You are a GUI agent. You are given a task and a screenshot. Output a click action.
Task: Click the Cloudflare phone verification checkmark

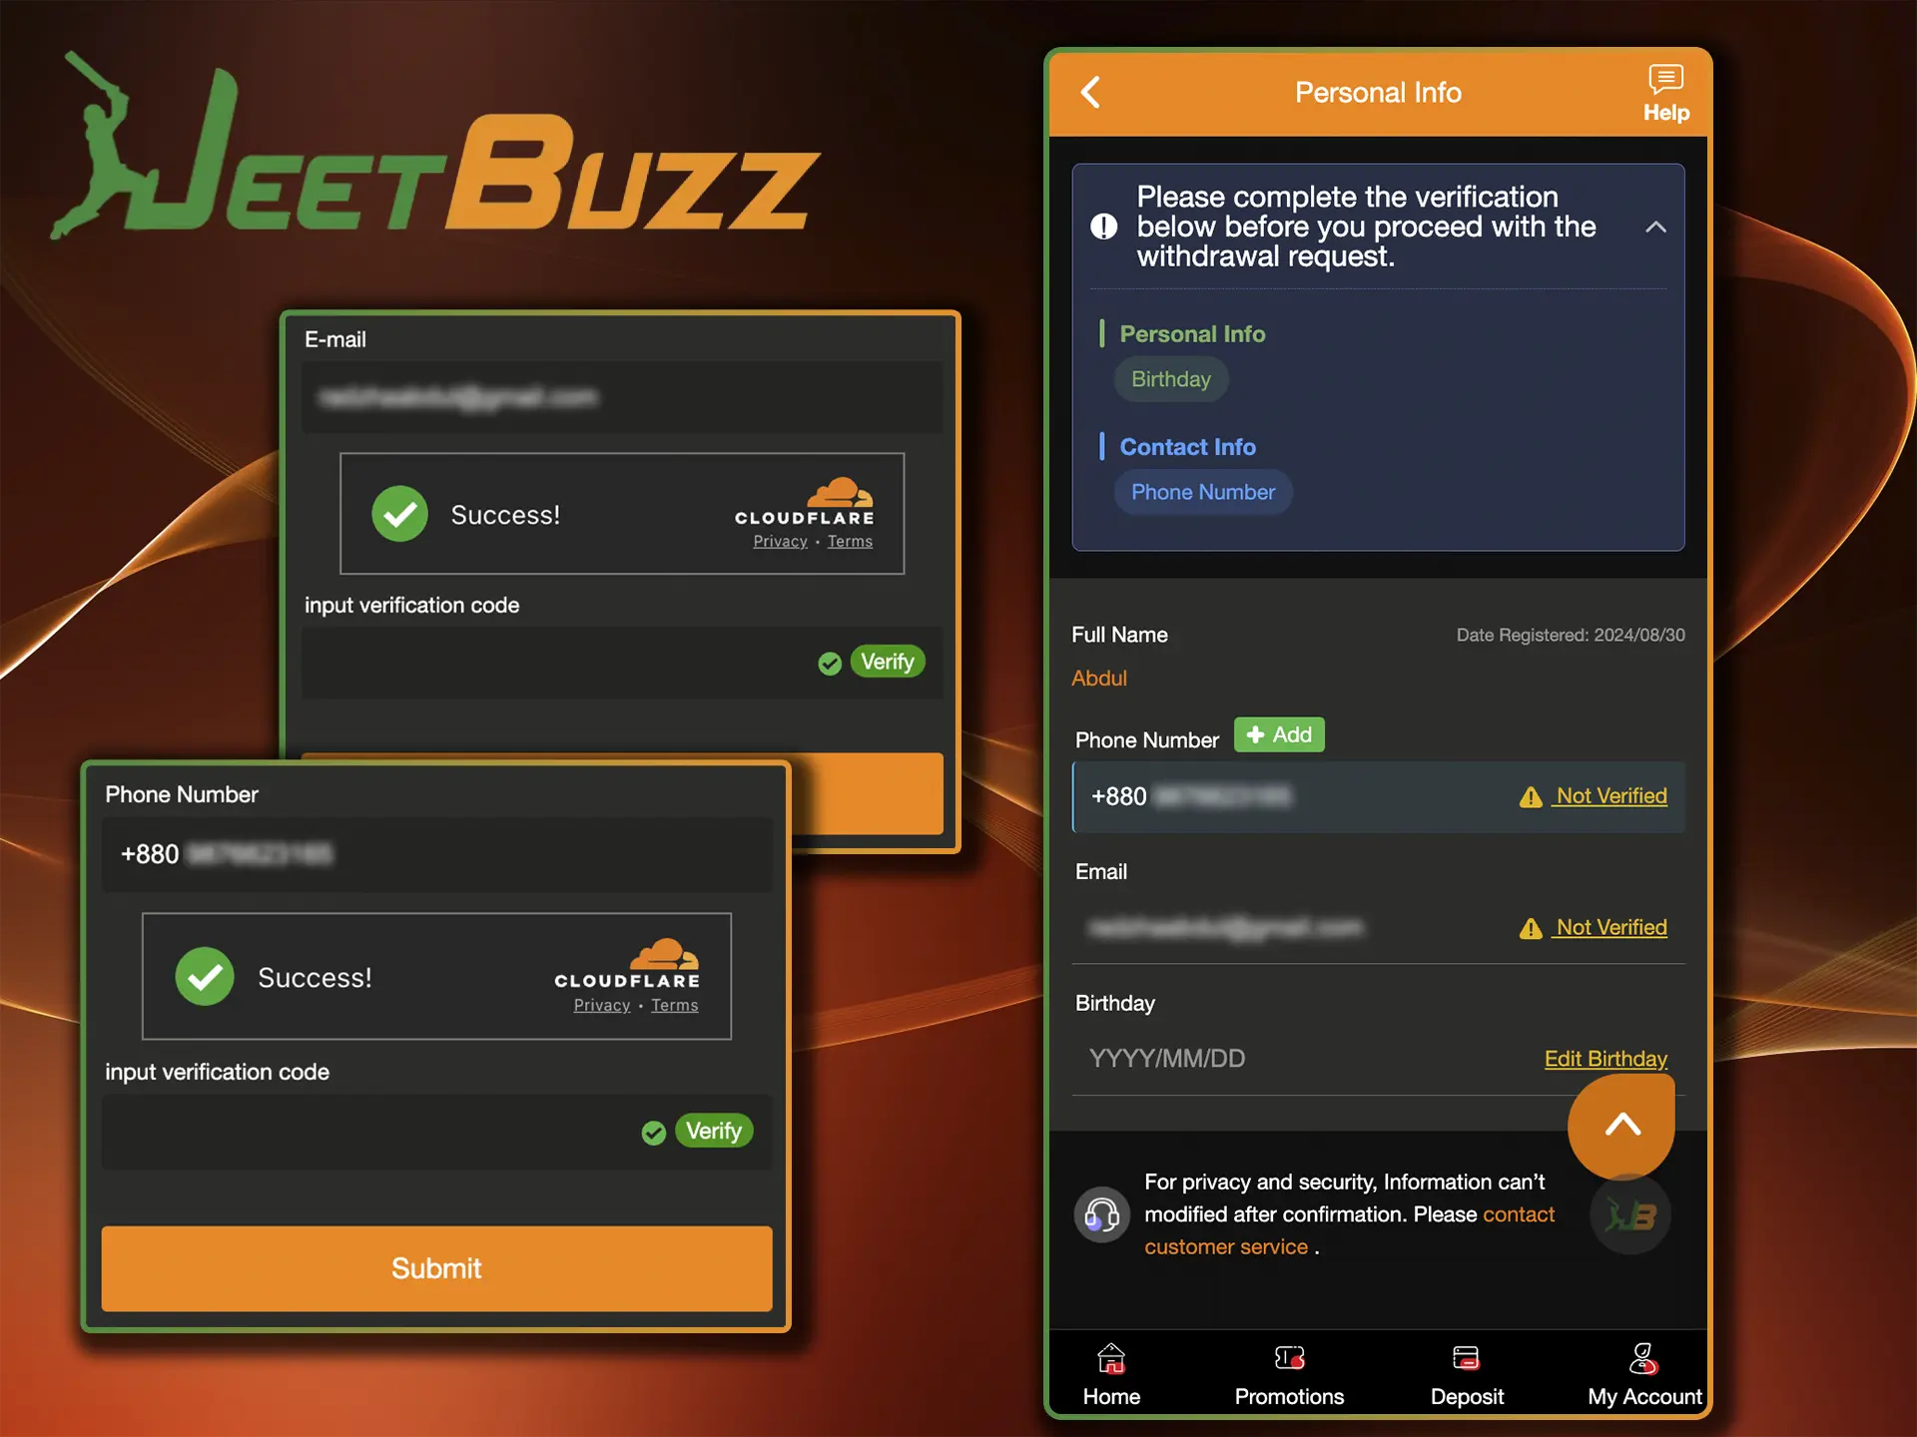[203, 977]
